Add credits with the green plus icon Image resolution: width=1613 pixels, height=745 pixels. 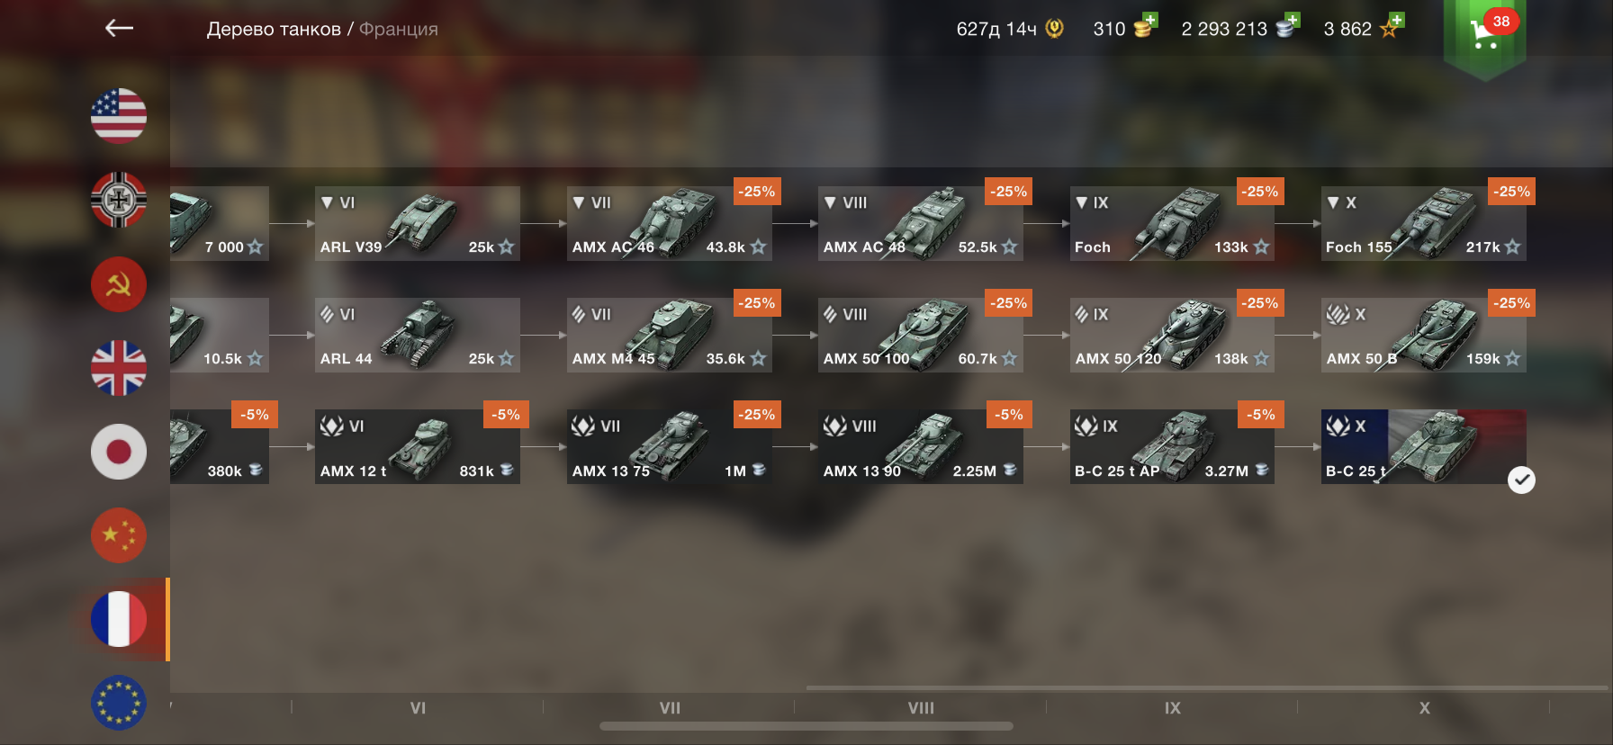pos(1293,20)
